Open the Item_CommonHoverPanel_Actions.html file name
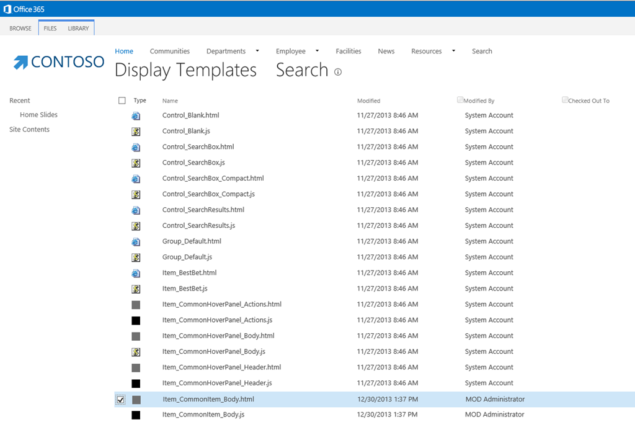The height and width of the screenshot is (422, 635). click(222, 305)
